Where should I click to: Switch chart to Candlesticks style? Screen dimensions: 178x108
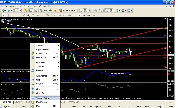(x=85, y=11)
